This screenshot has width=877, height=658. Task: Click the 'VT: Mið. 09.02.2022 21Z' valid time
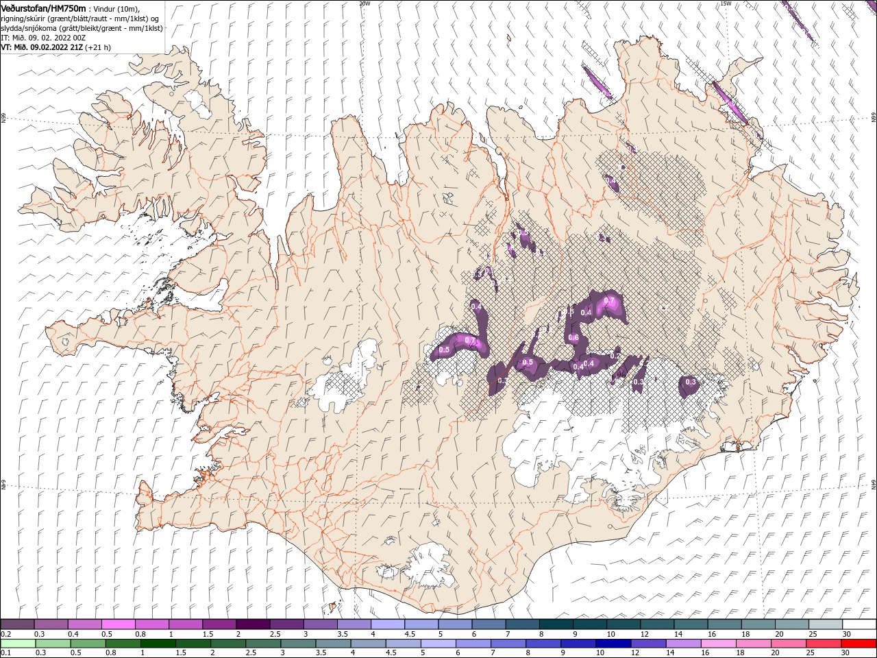[x=41, y=47]
